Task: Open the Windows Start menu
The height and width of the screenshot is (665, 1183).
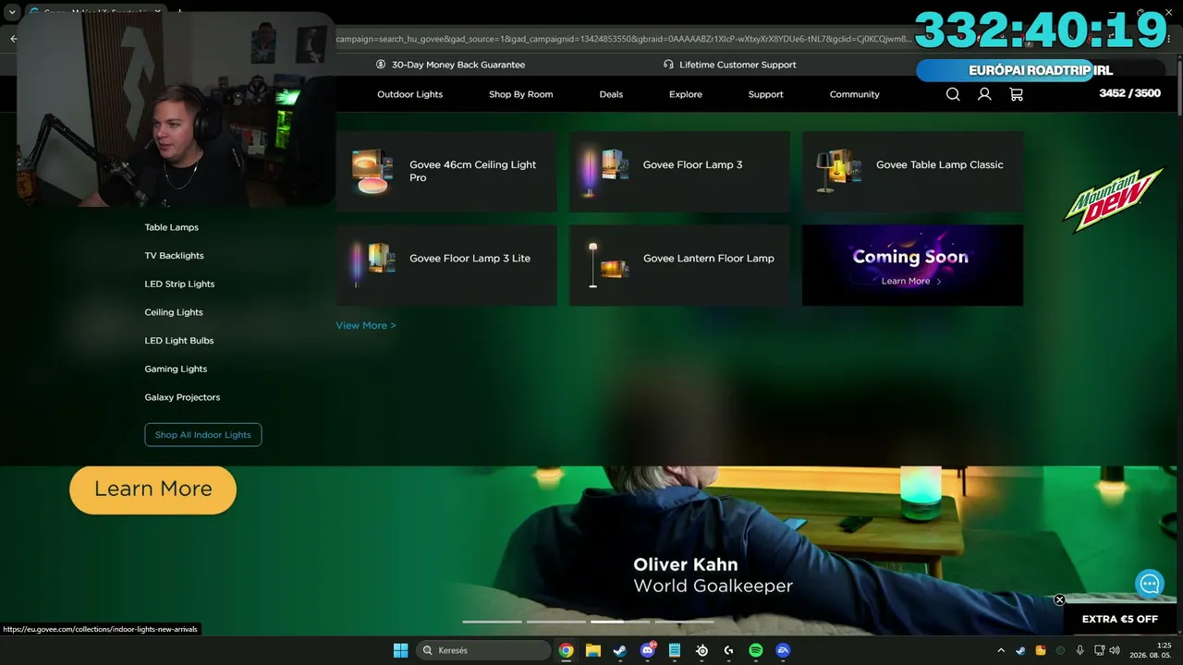Action: (400, 650)
